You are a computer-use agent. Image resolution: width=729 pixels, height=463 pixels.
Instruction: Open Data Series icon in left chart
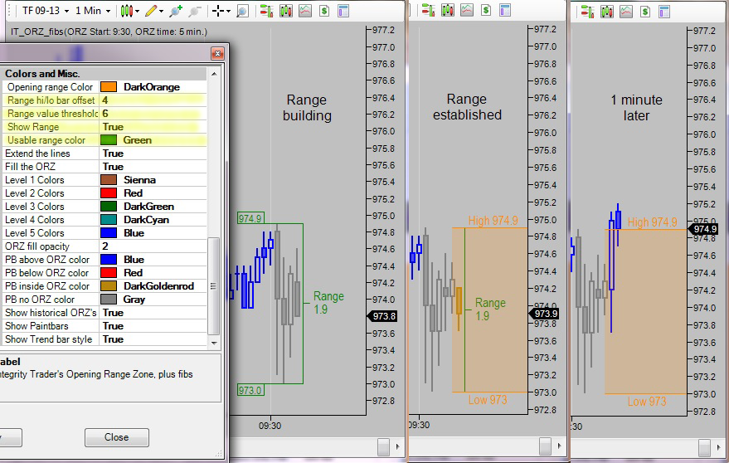pyautogui.click(x=286, y=11)
